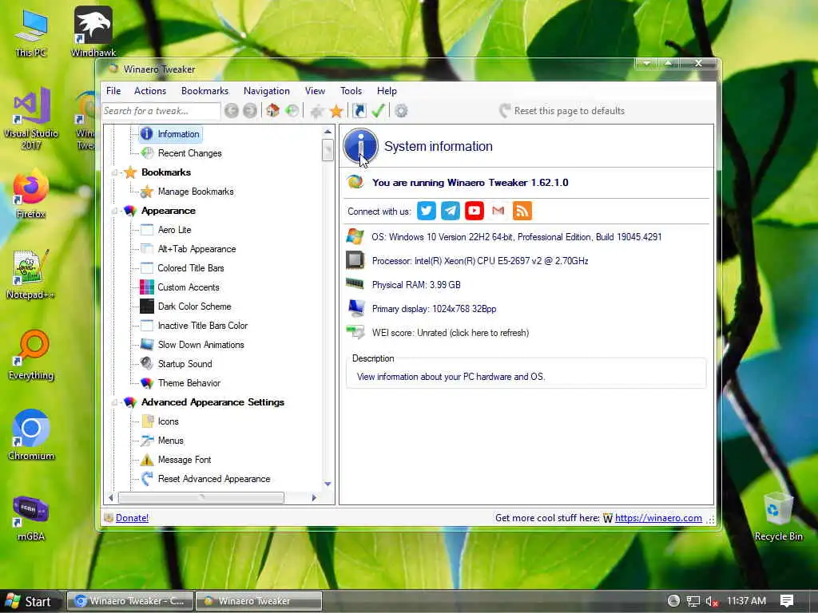Switch to Winaero Tweaker - C... taskbar button
The image size is (818, 613).
130,601
